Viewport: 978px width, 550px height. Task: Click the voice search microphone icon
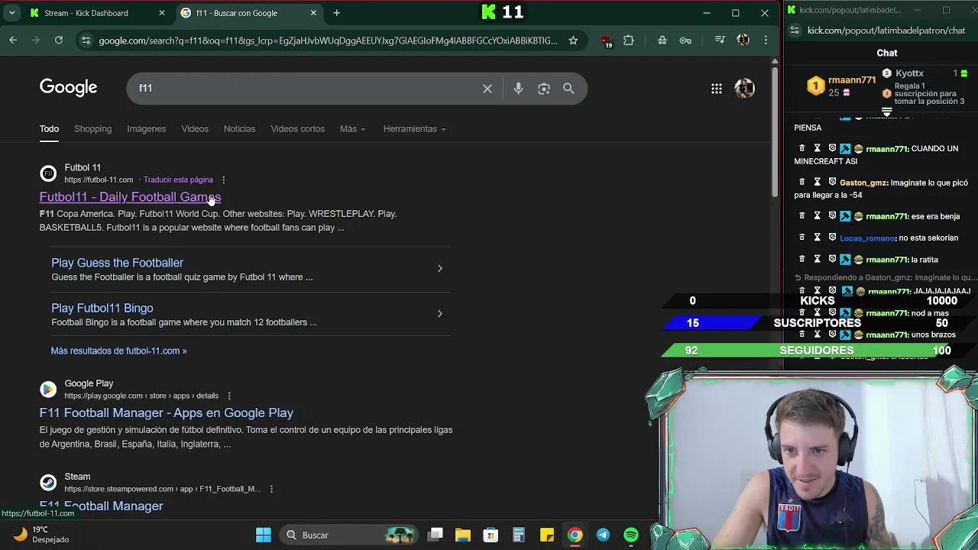point(518,89)
